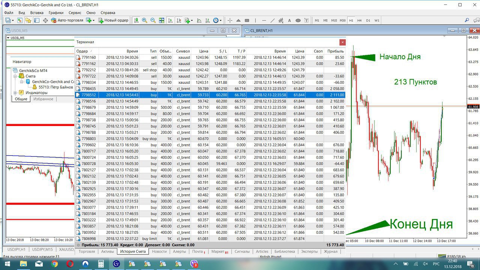Open the Активы terminal tab
Image resolution: width=480 pixels, height=270 pixels.
107,252
